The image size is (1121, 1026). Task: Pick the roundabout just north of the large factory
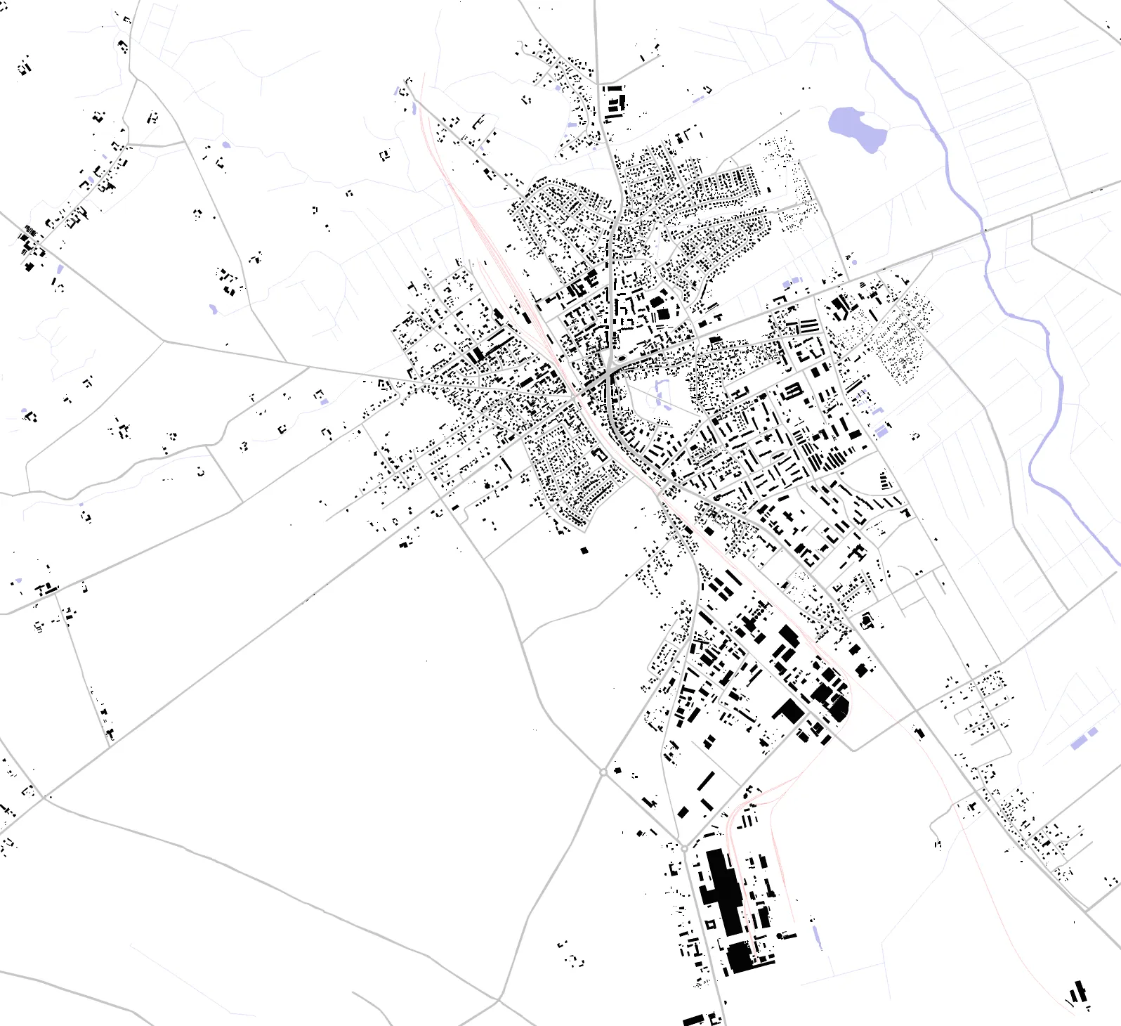coord(685,849)
